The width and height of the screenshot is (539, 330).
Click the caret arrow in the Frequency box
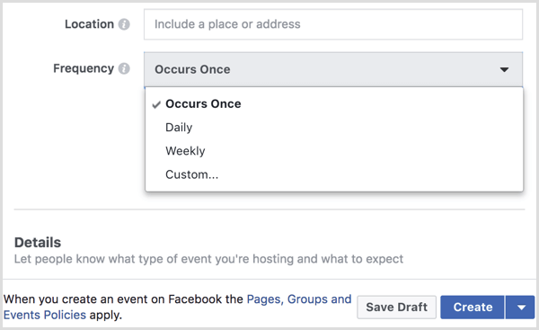pyautogui.click(x=504, y=69)
